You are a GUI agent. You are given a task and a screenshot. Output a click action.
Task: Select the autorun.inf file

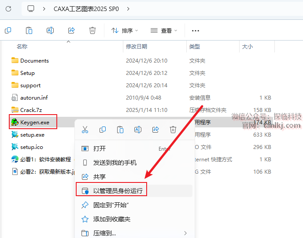(x=34, y=98)
